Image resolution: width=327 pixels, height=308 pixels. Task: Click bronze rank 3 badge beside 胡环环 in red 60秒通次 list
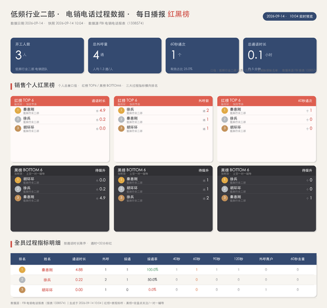[x=224, y=128]
